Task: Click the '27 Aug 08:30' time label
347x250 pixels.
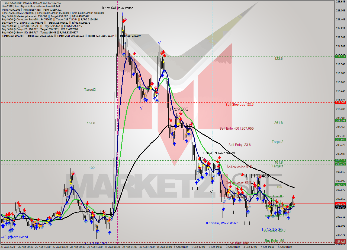Action: tap(60, 247)
